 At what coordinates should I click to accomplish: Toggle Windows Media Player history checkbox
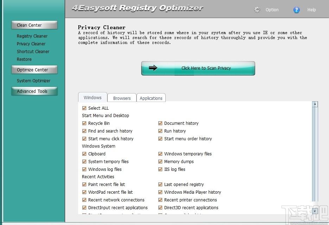(x=160, y=192)
